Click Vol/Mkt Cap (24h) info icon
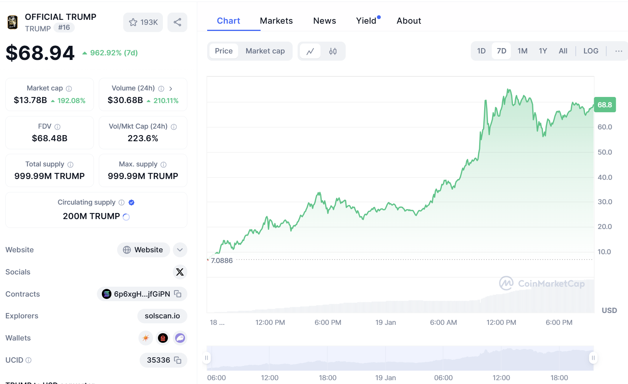The height and width of the screenshot is (384, 628). (174, 127)
